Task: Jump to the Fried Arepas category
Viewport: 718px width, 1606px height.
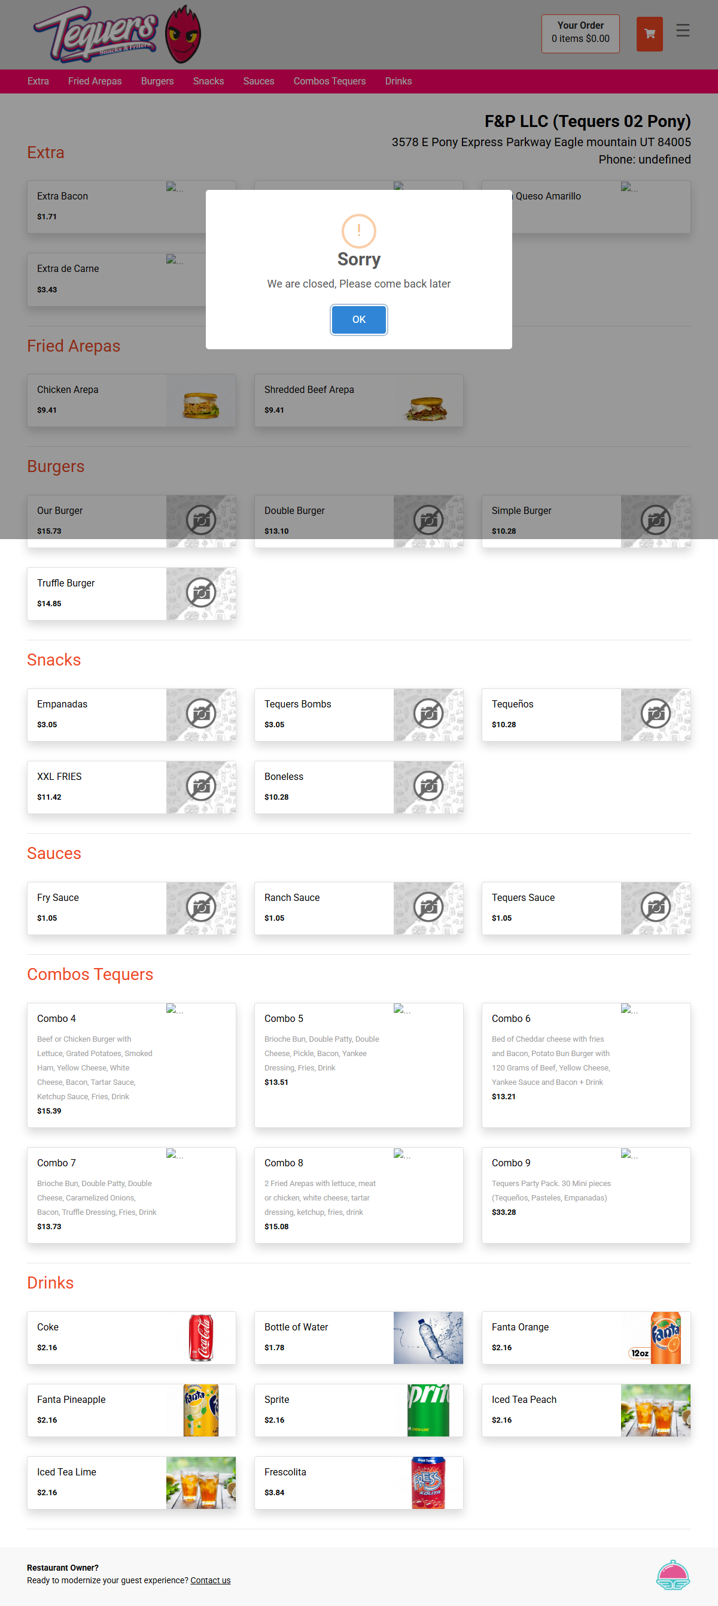Action: pyautogui.click(x=95, y=81)
